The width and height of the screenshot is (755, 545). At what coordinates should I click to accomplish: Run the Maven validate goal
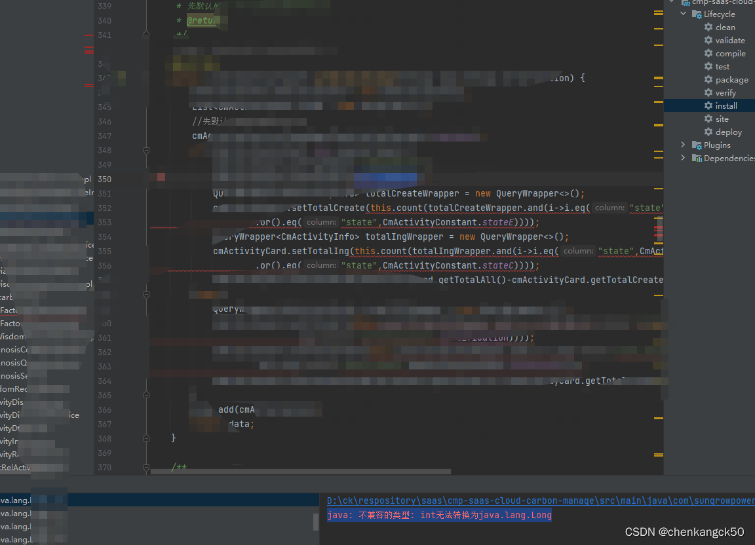[x=729, y=40]
